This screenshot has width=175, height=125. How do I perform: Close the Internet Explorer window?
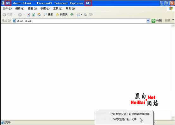point(172,3)
